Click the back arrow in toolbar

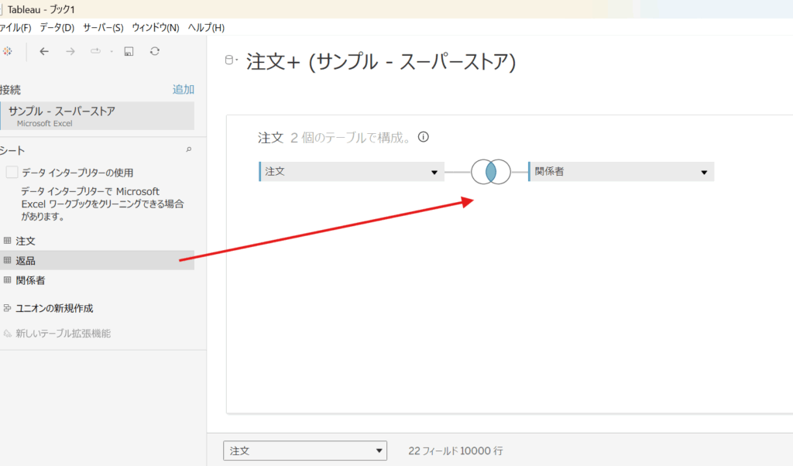pos(44,51)
